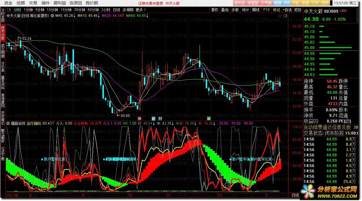This screenshot has height=201, width=362.
Task: Open the 插件 menu
Action: [x=46, y=3]
